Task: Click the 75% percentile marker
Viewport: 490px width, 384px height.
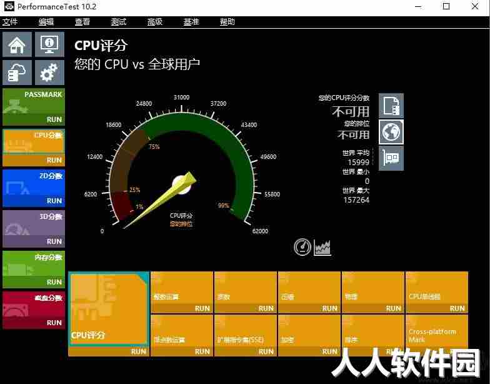Action: click(x=154, y=146)
